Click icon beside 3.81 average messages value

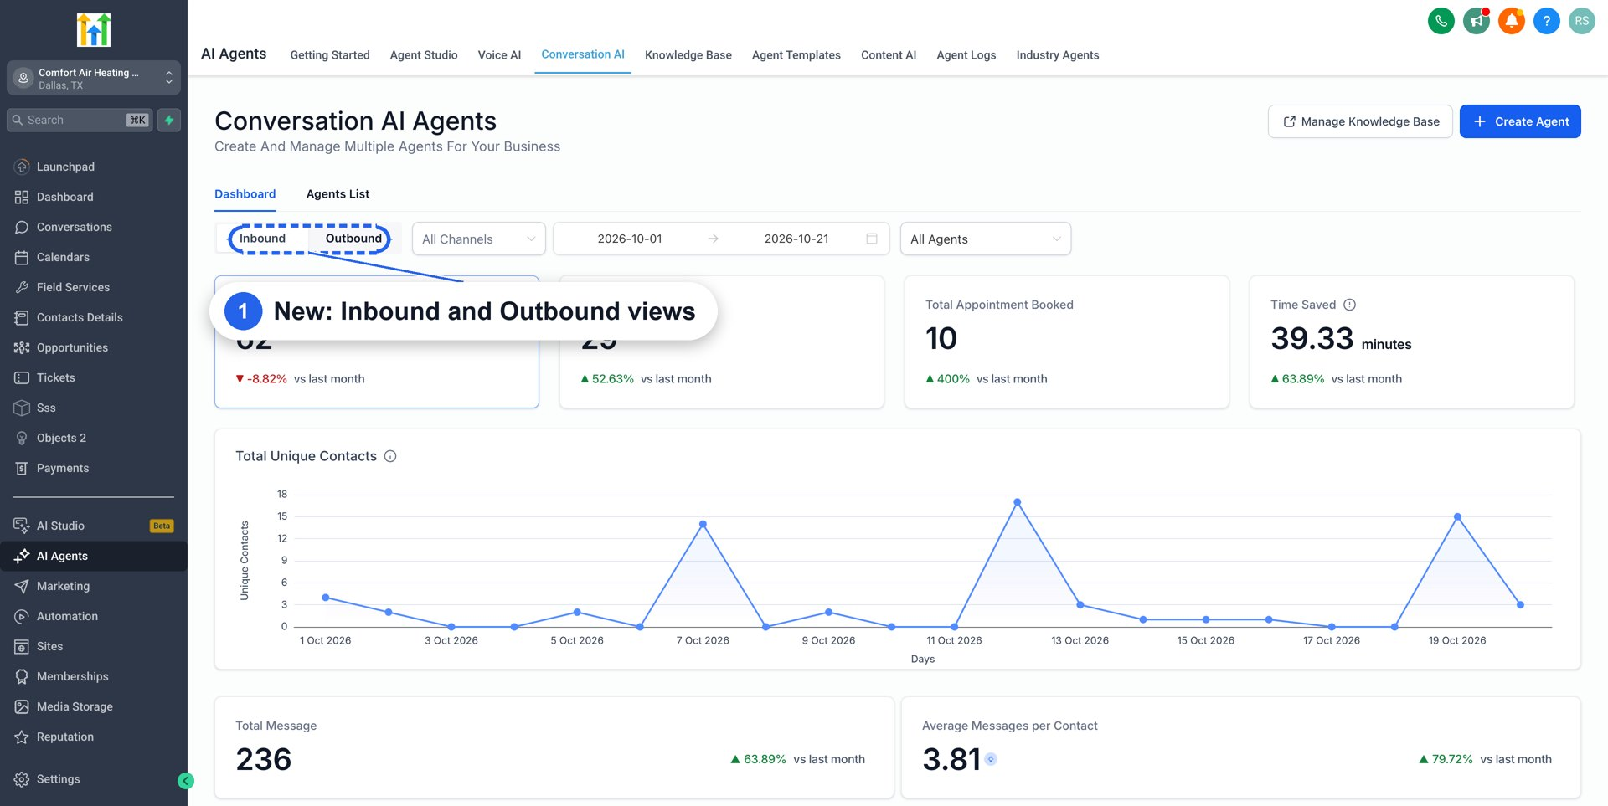[x=991, y=759]
